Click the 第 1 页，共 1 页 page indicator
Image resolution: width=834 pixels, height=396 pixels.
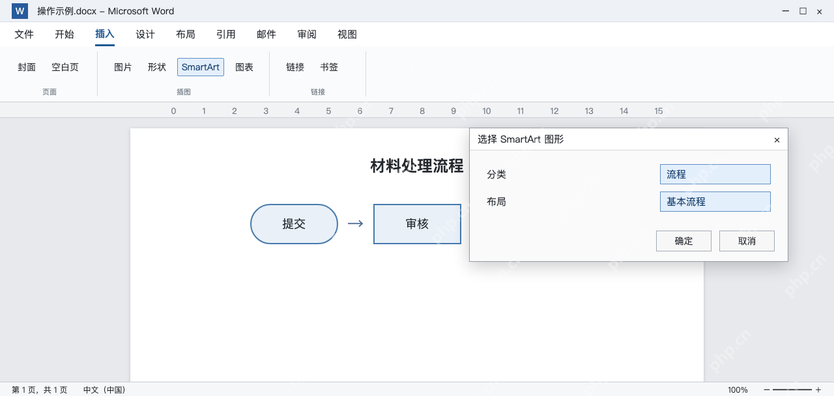coord(40,389)
